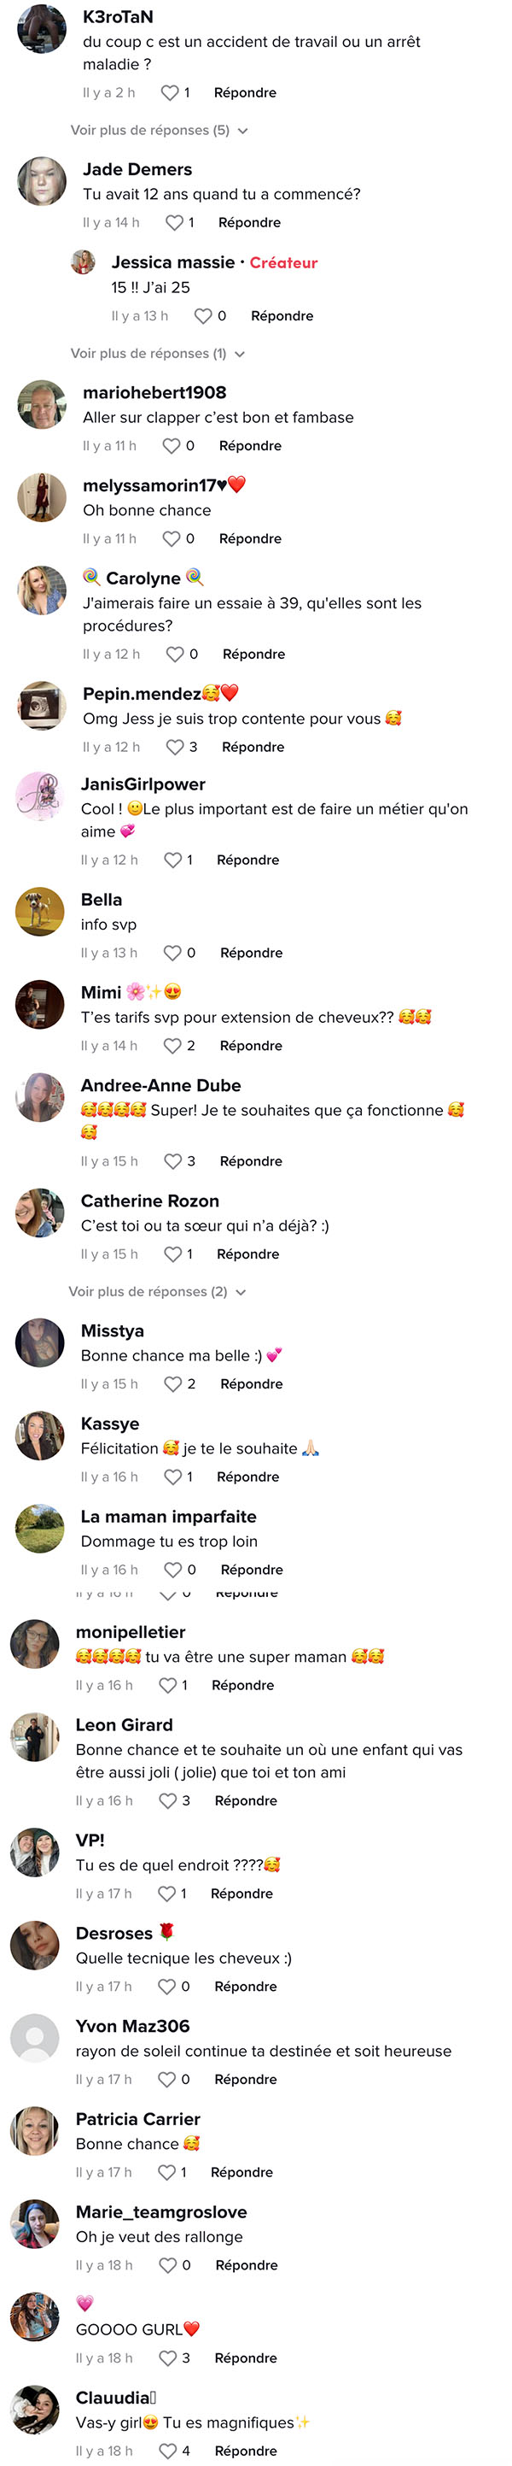Like Jade Demers' comment via heart icon

[x=174, y=222]
